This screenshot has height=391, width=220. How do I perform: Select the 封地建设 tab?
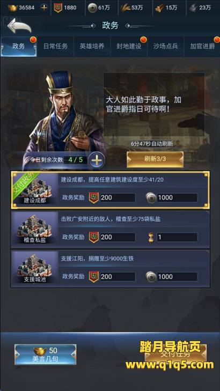(x=129, y=47)
